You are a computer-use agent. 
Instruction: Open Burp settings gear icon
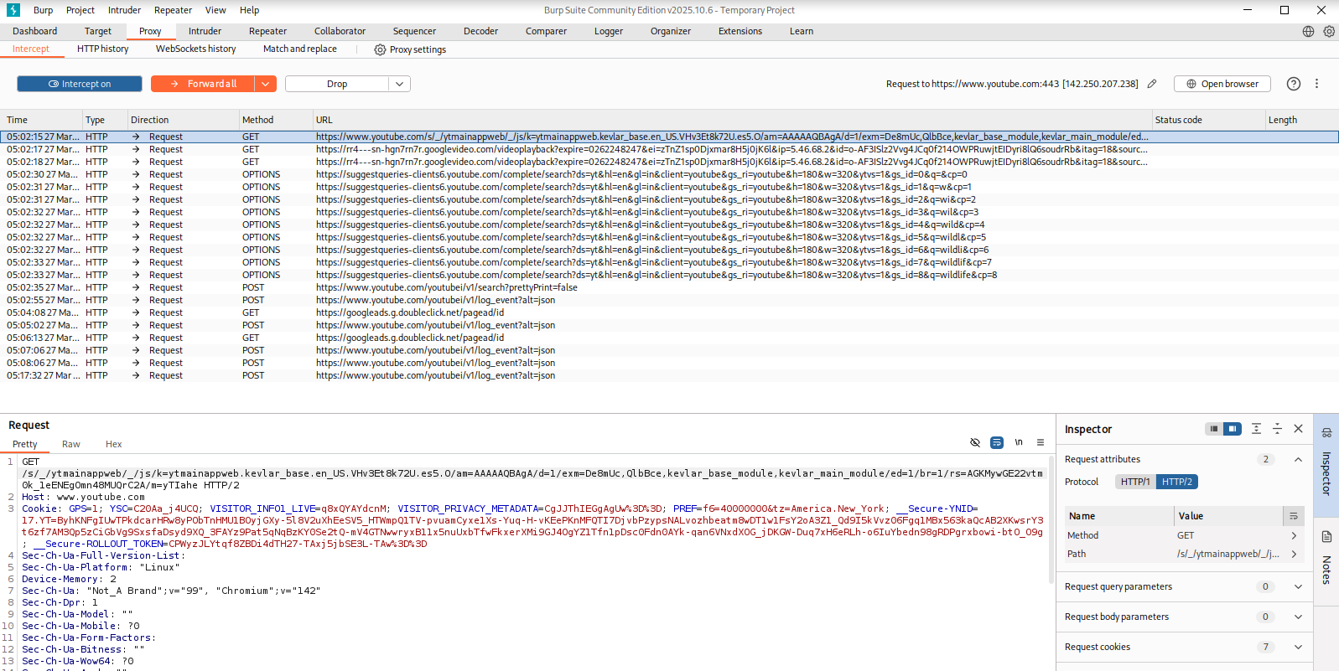point(1329,31)
